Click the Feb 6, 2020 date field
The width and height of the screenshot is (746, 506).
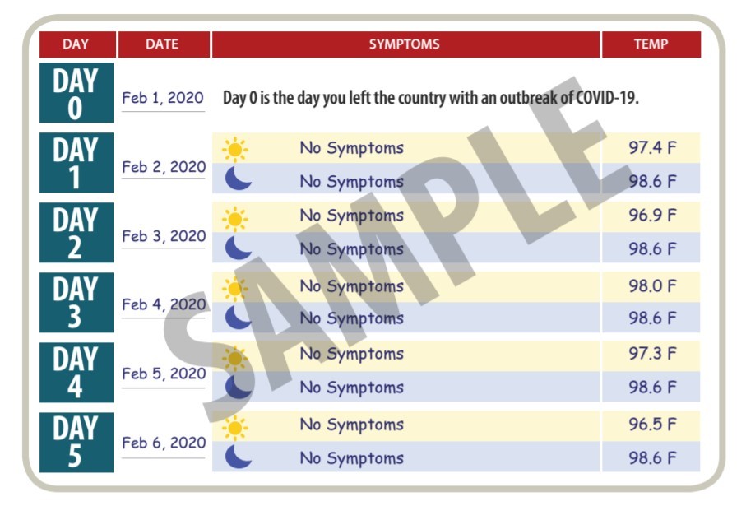[164, 443]
